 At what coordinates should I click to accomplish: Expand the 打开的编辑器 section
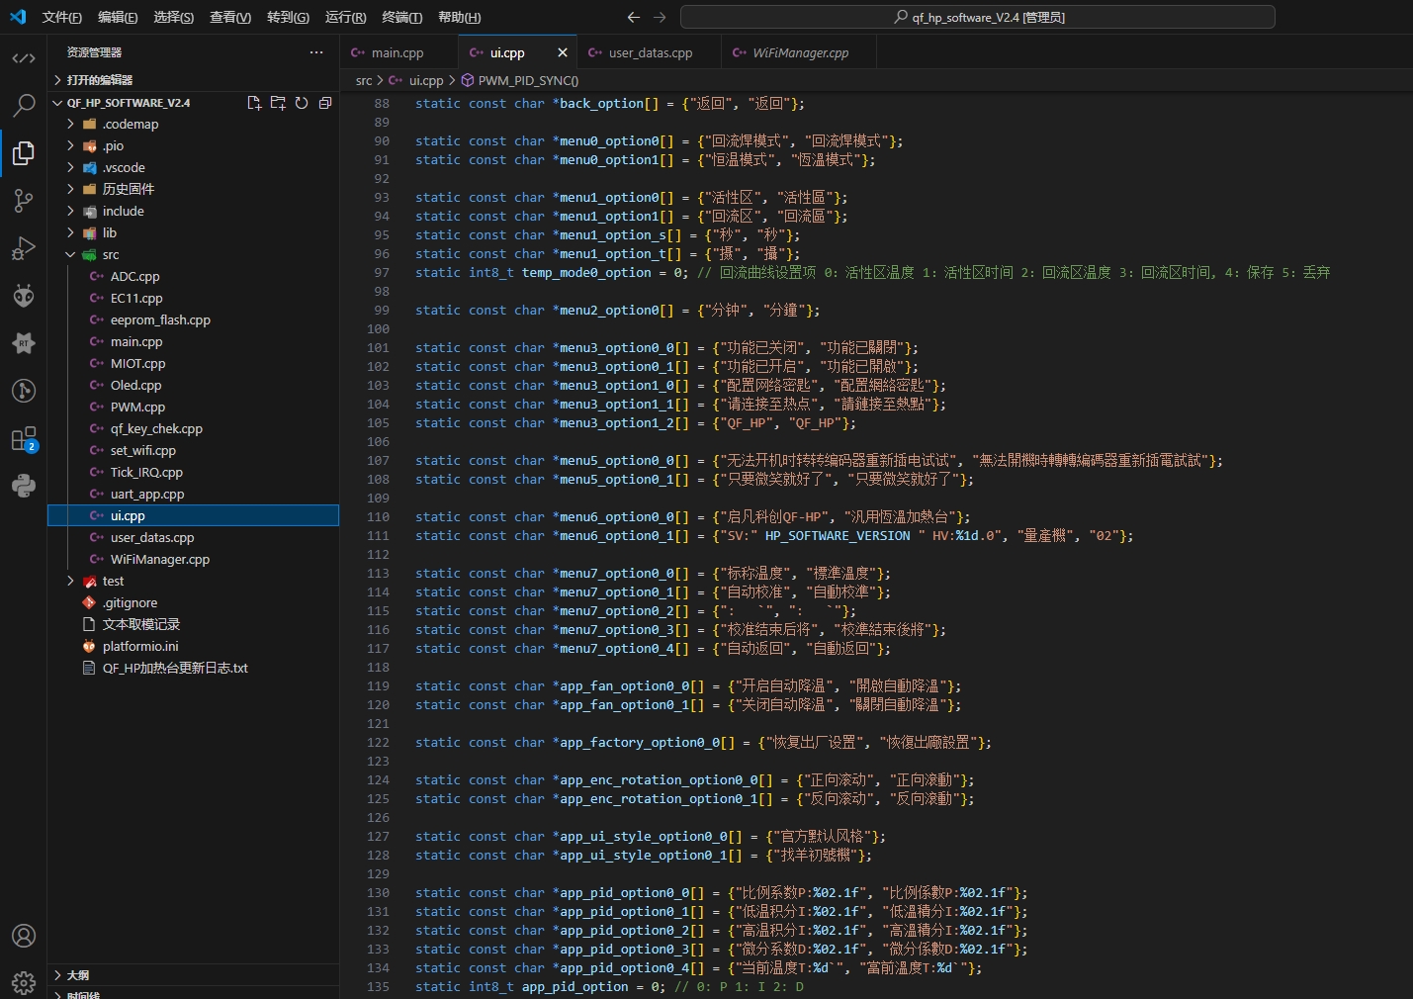(x=99, y=80)
